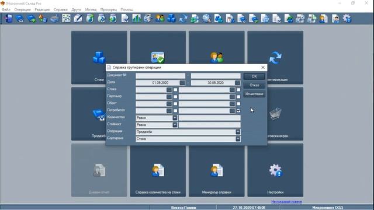Click the blue card with checkmark toolbar icon
Screen dimensions: 374x210
click(19, 18)
